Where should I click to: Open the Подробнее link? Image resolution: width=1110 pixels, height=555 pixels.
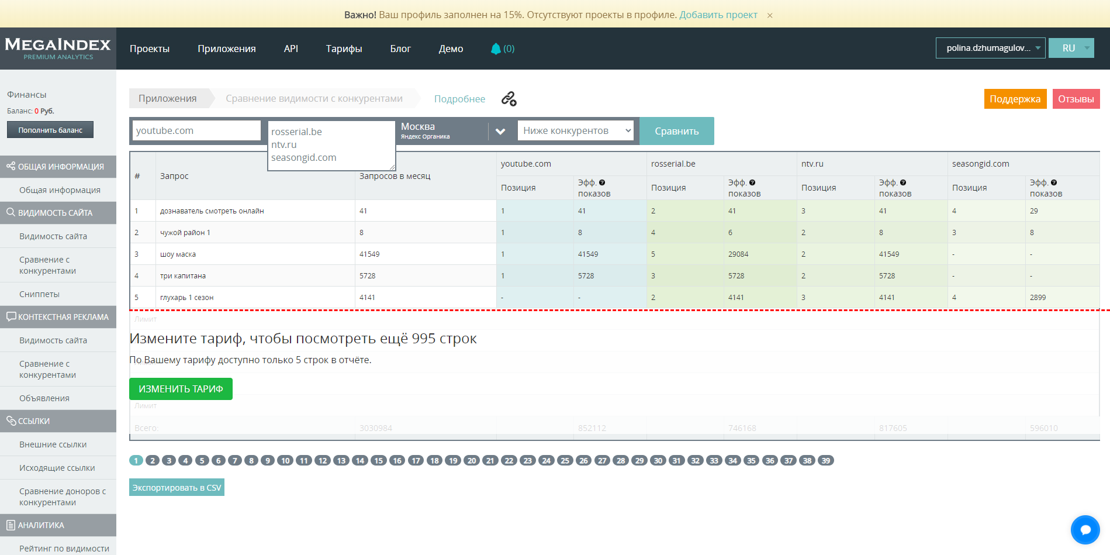[x=459, y=99]
